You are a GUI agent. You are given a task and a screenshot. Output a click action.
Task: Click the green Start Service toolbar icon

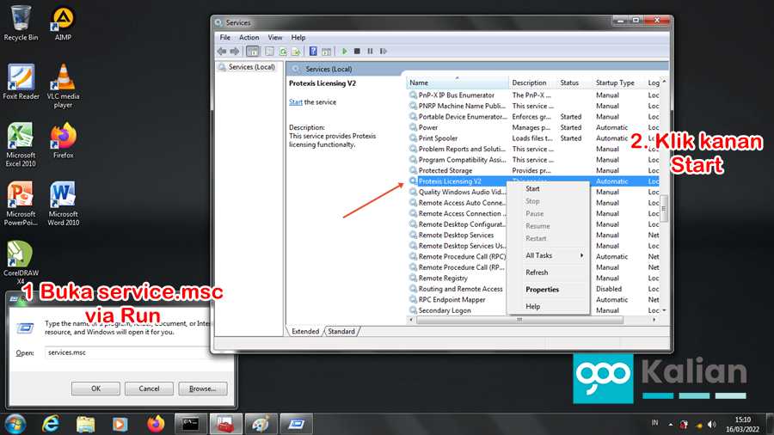pyautogui.click(x=345, y=52)
